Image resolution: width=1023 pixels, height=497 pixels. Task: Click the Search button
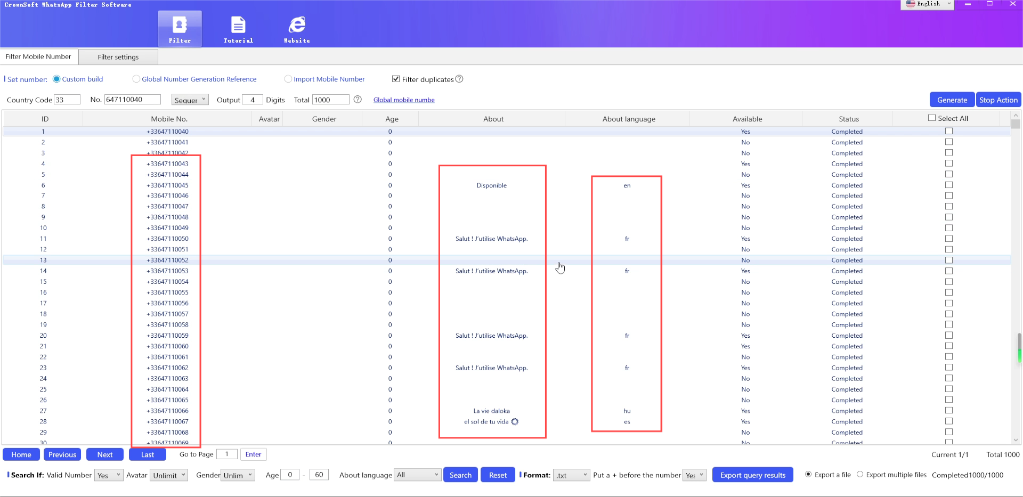click(x=460, y=475)
